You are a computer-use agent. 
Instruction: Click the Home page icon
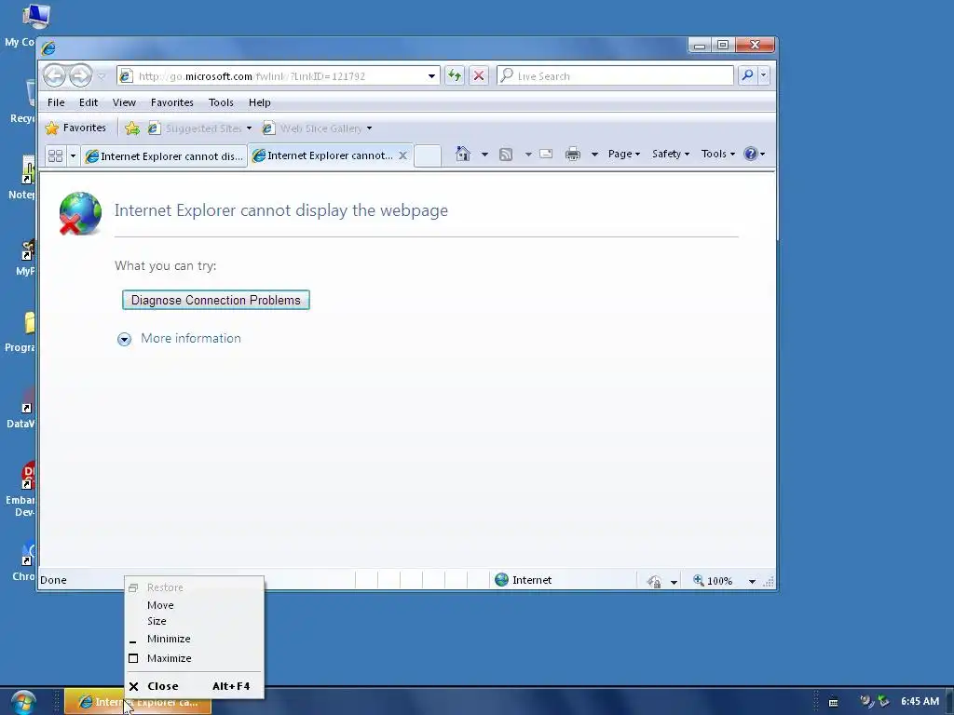[463, 154]
